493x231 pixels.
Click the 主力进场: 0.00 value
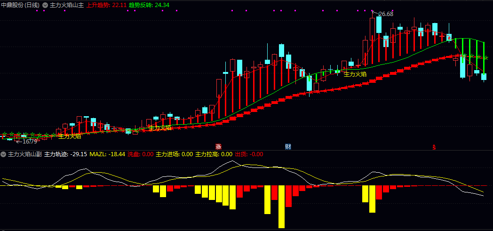point(175,154)
